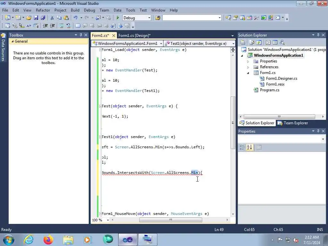Expand the References tree node
This screenshot has height=246, width=328.
point(248,67)
